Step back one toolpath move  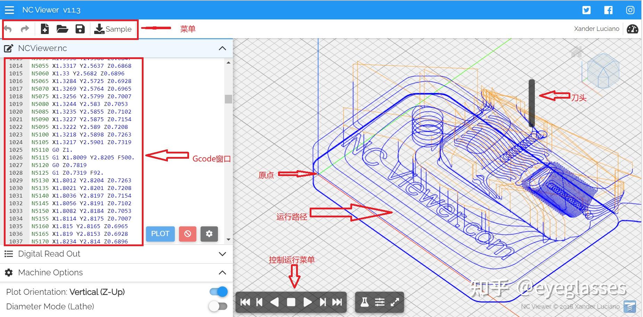pyautogui.click(x=259, y=302)
